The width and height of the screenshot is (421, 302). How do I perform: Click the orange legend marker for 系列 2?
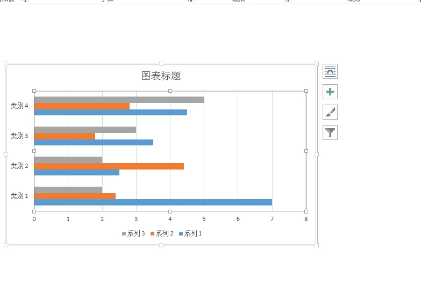(x=152, y=234)
